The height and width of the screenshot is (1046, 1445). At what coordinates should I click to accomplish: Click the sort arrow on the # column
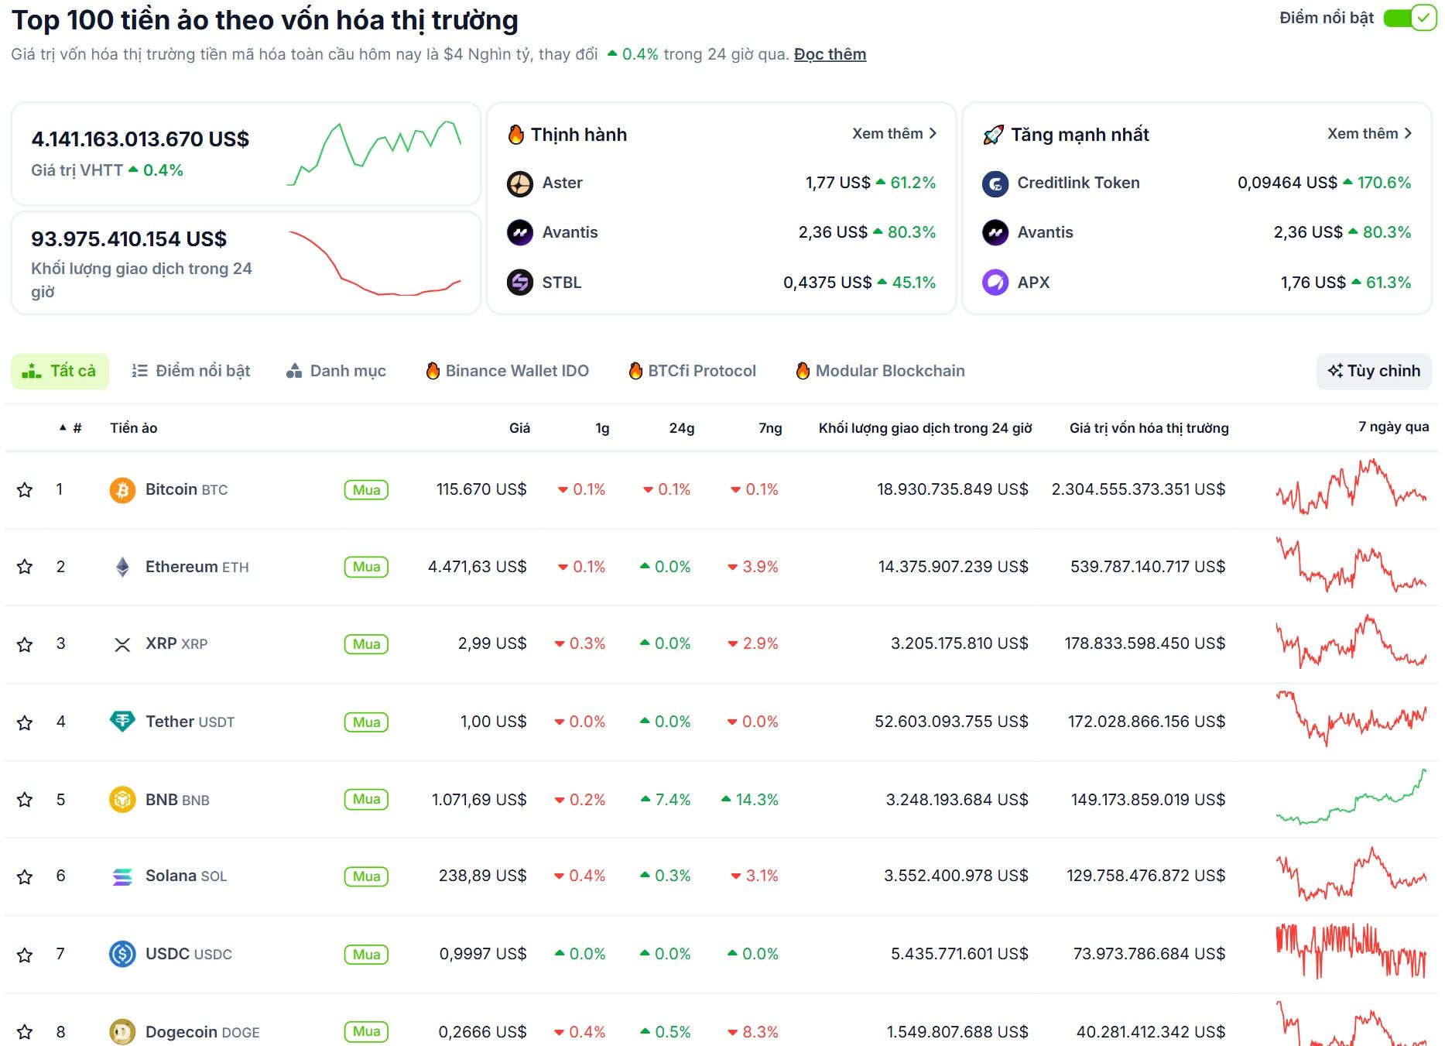coord(63,427)
